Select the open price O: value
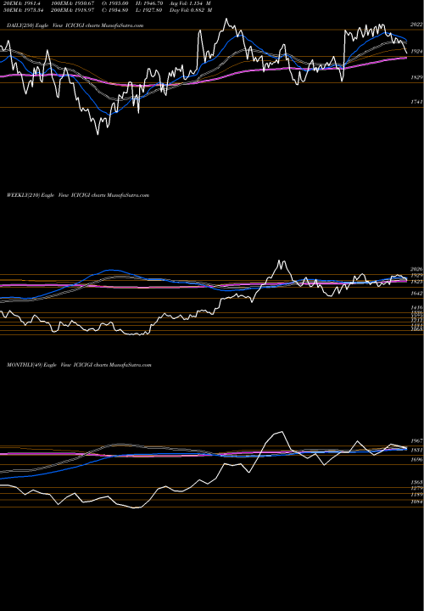The width and height of the screenshot is (424, 611). point(114,3)
